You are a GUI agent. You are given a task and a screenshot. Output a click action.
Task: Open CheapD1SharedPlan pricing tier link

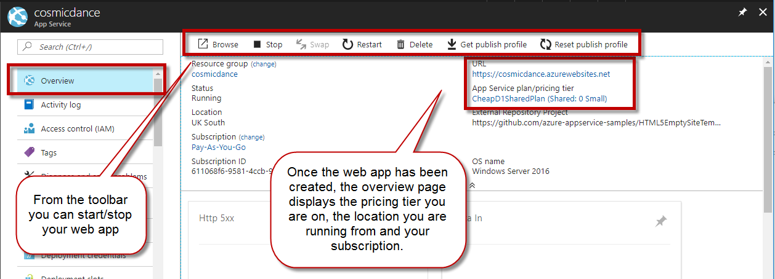[539, 98]
